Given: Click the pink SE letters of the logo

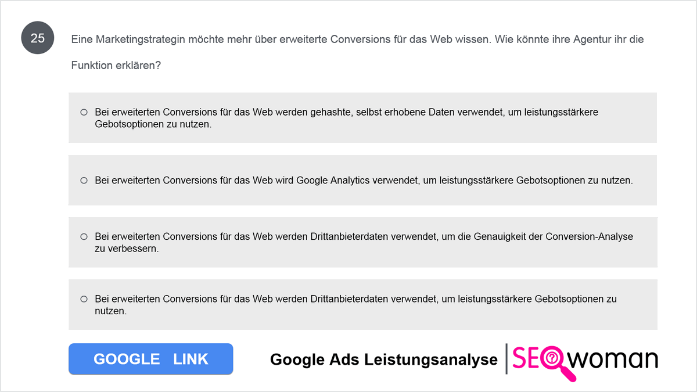Looking at the screenshot, I should tap(526, 359).
